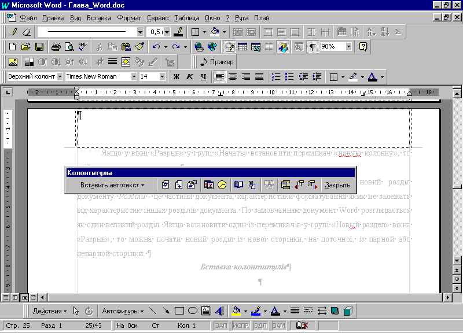Image resolution: width=463 pixels, height=333 pixels.
Task: Expand Вставить автотекст menu
Action: [x=112, y=185]
